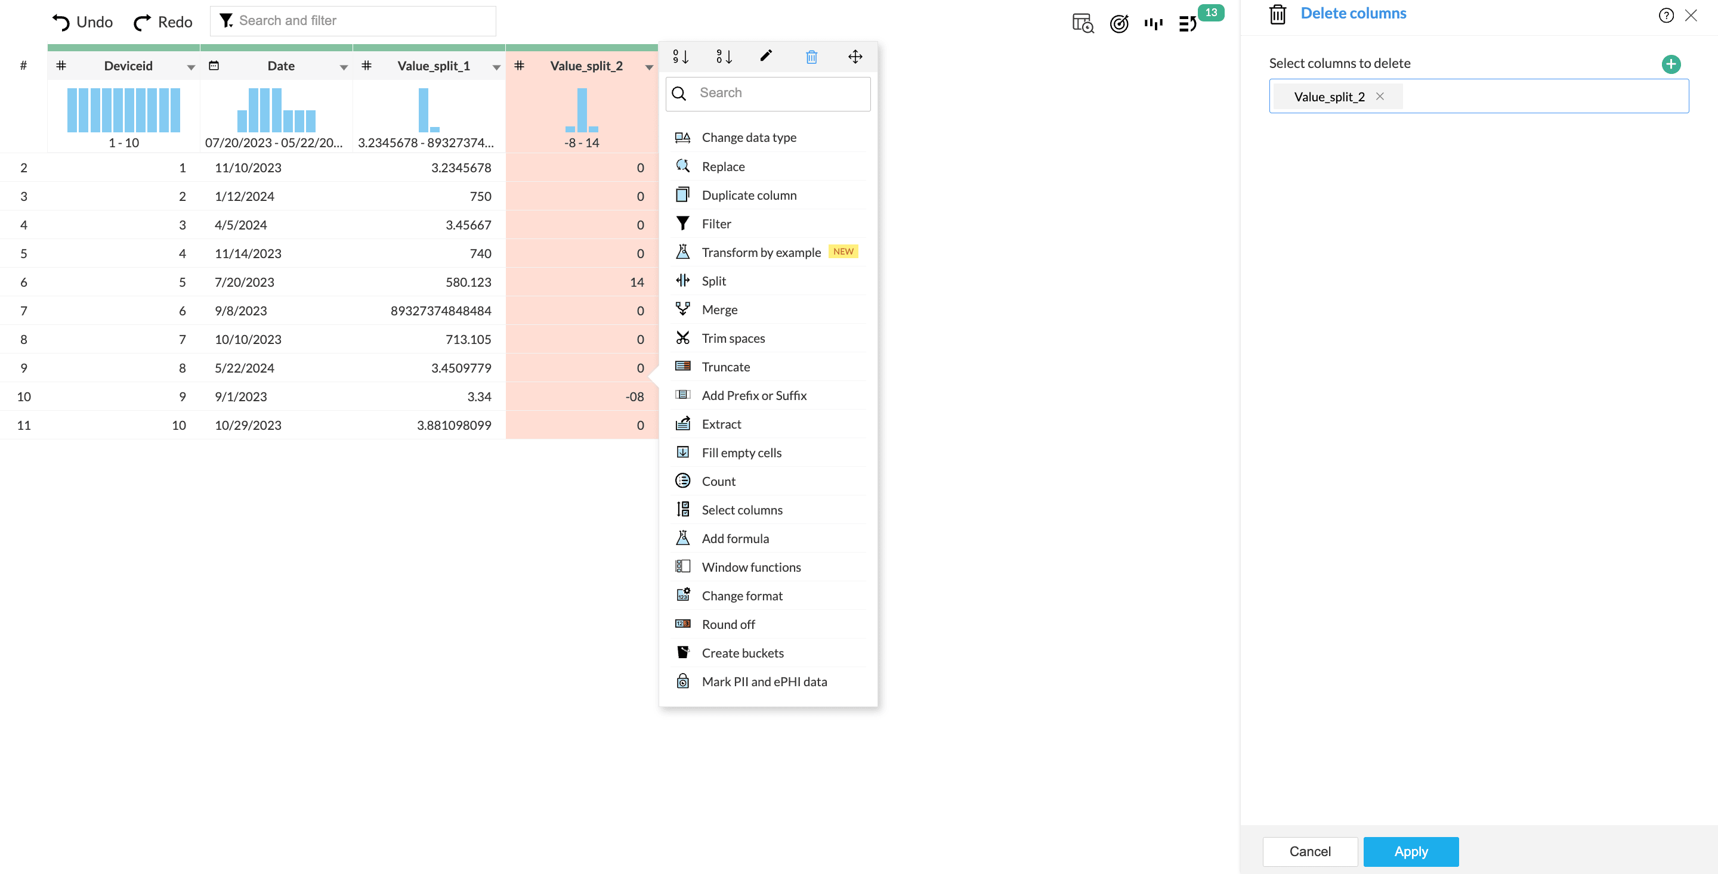
Task: Open the ruleset icon with badge 13
Action: (1187, 24)
